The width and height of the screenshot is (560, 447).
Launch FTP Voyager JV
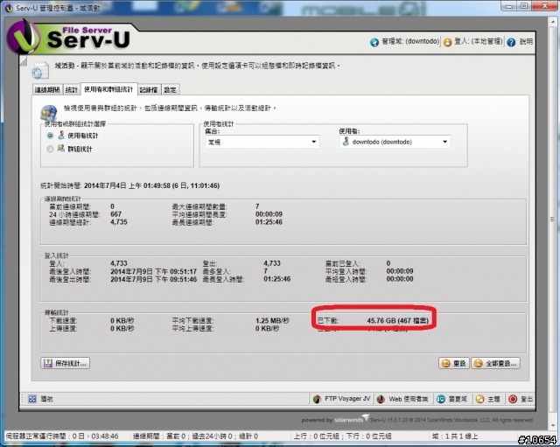341,399
